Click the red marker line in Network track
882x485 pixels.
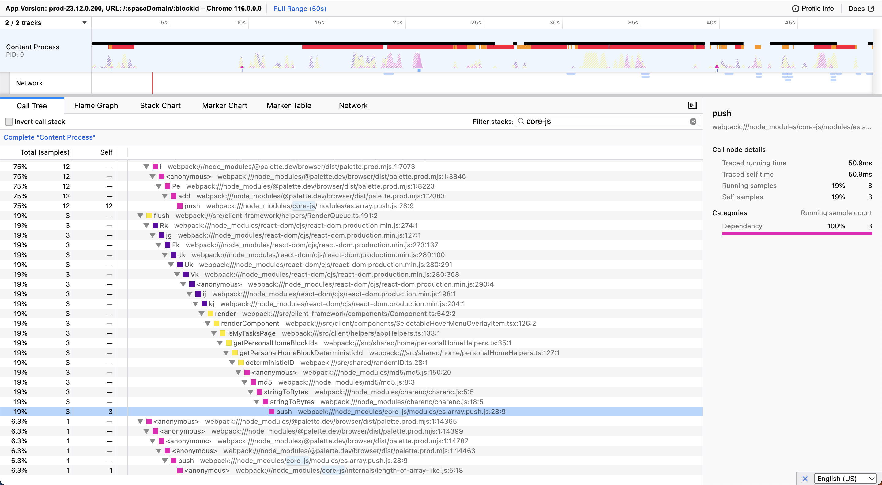[x=153, y=83]
